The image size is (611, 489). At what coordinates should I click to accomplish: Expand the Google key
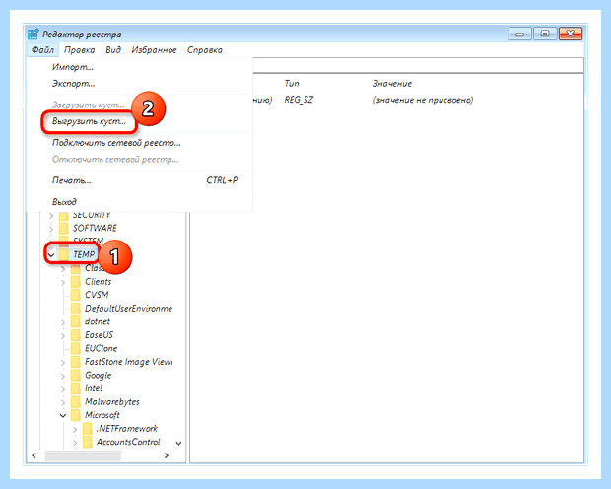tap(63, 376)
